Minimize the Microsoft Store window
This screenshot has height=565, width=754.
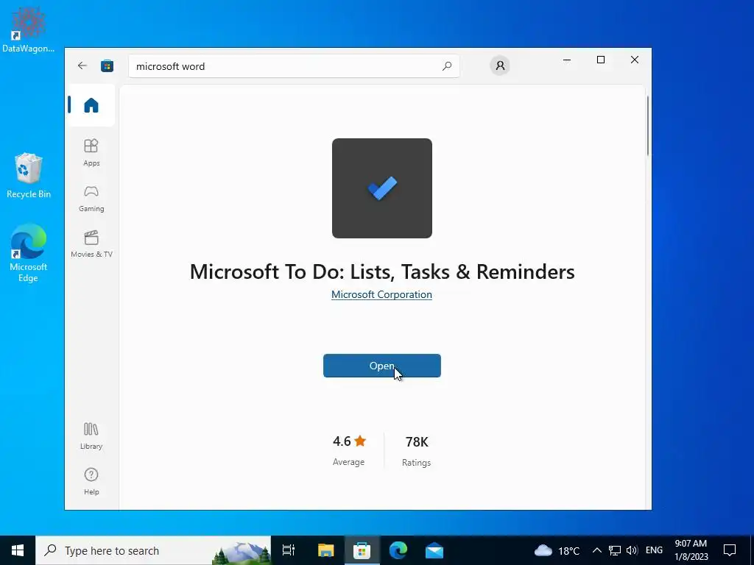click(567, 60)
